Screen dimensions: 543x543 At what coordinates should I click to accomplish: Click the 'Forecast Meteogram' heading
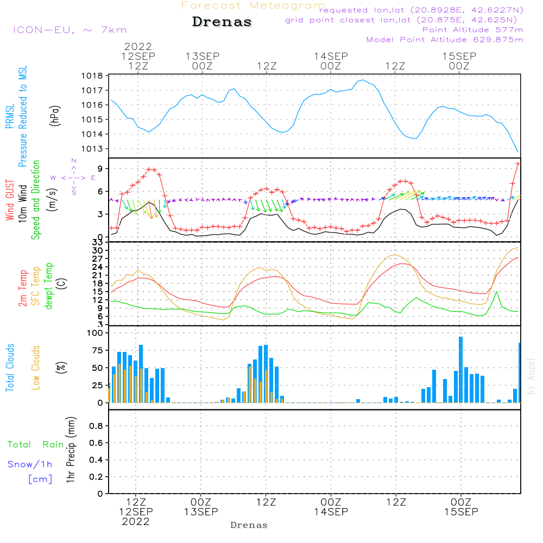pos(253,5)
